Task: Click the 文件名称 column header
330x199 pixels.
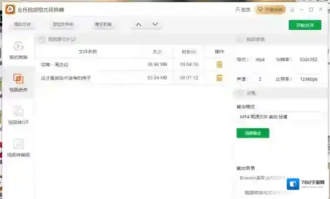Action: (x=88, y=51)
